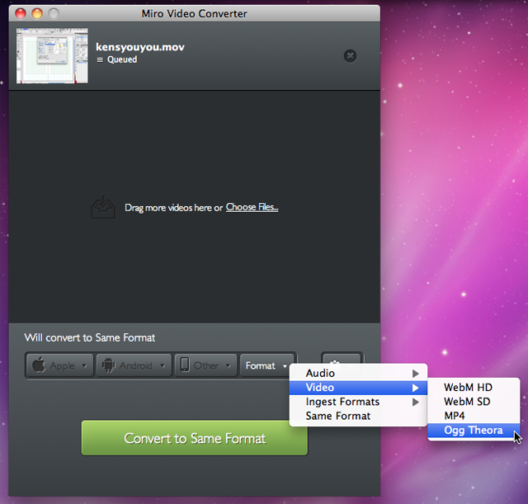Click the Android robot icon
Image resolution: width=528 pixels, height=504 pixels.
click(x=108, y=365)
